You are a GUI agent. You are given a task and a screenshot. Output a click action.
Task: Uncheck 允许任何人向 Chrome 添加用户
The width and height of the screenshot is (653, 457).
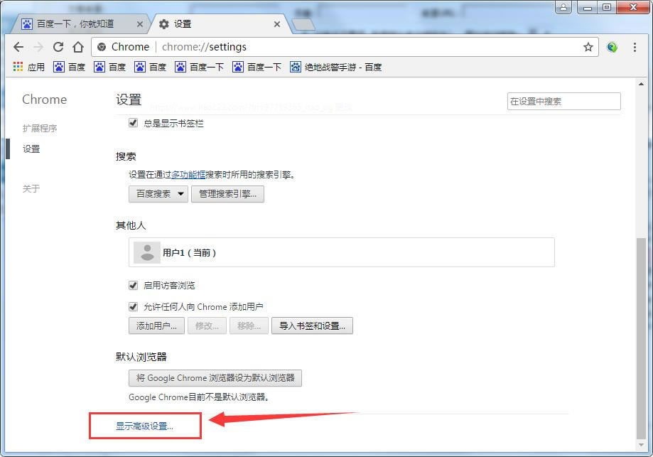click(x=133, y=306)
